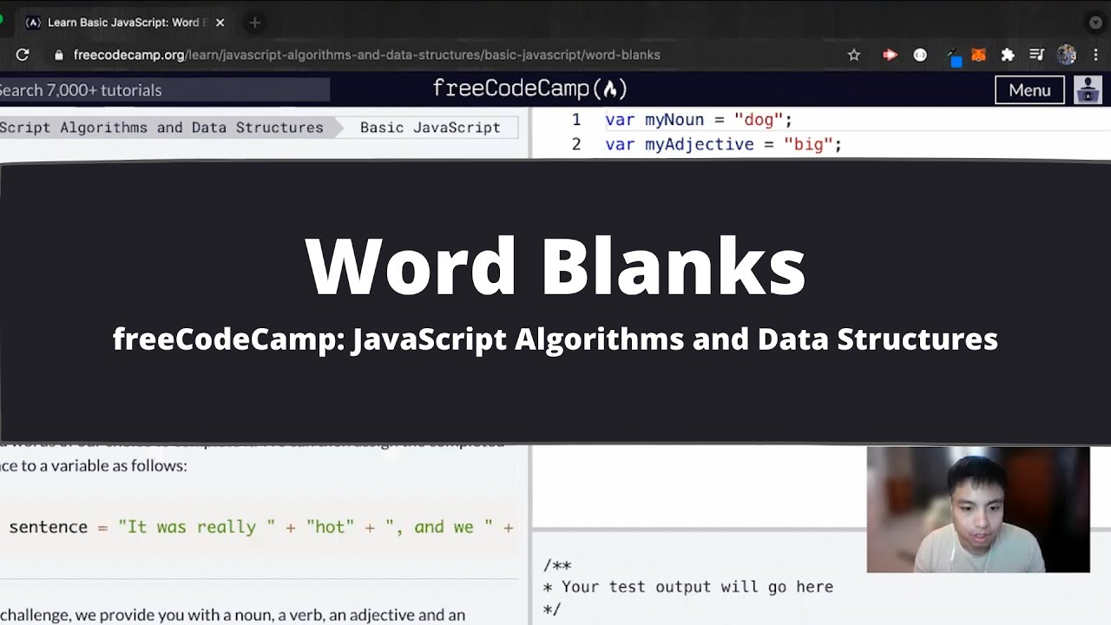
Task: Click the Search 7,000+ tutorials field
Action: pos(165,89)
